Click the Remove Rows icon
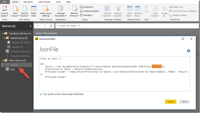Viewport: 200px width, 113px height. point(138,8)
